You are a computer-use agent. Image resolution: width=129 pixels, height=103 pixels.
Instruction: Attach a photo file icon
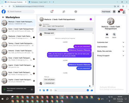click(x=44, y=90)
